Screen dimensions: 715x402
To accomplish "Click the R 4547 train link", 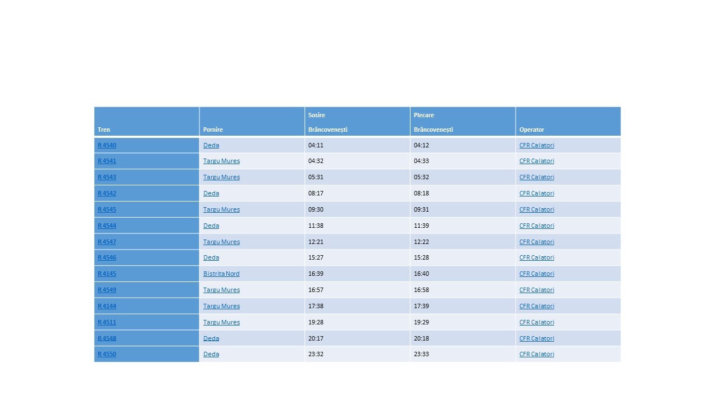I will pyautogui.click(x=107, y=242).
